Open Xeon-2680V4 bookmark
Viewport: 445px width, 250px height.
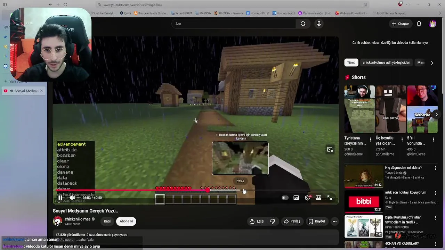click(x=182, y=13)
